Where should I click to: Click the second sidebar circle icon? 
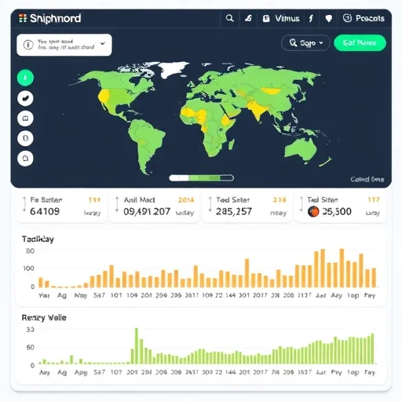point(25,98)
